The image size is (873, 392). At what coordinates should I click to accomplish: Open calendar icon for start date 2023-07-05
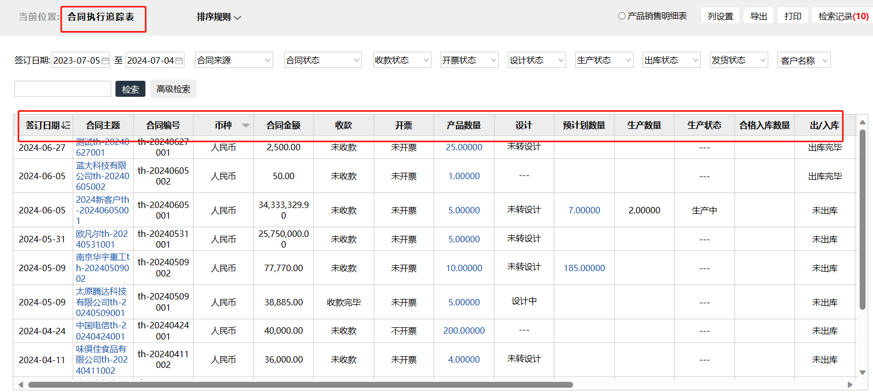(x=105, y=61)
